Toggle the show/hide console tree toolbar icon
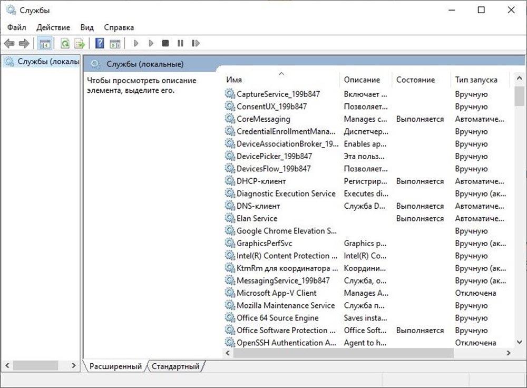Image resolution: width=527 pixels, height=388 pixels. (x=45, y=43)
